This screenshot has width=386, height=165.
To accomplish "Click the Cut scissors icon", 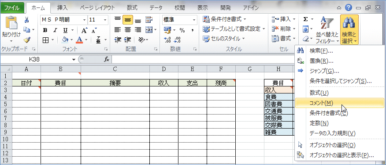I will [x=27, y=20].
